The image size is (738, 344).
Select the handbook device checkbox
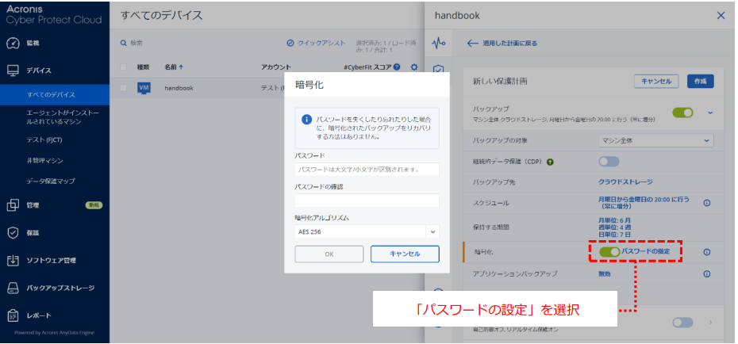click(x=124, y=88)
